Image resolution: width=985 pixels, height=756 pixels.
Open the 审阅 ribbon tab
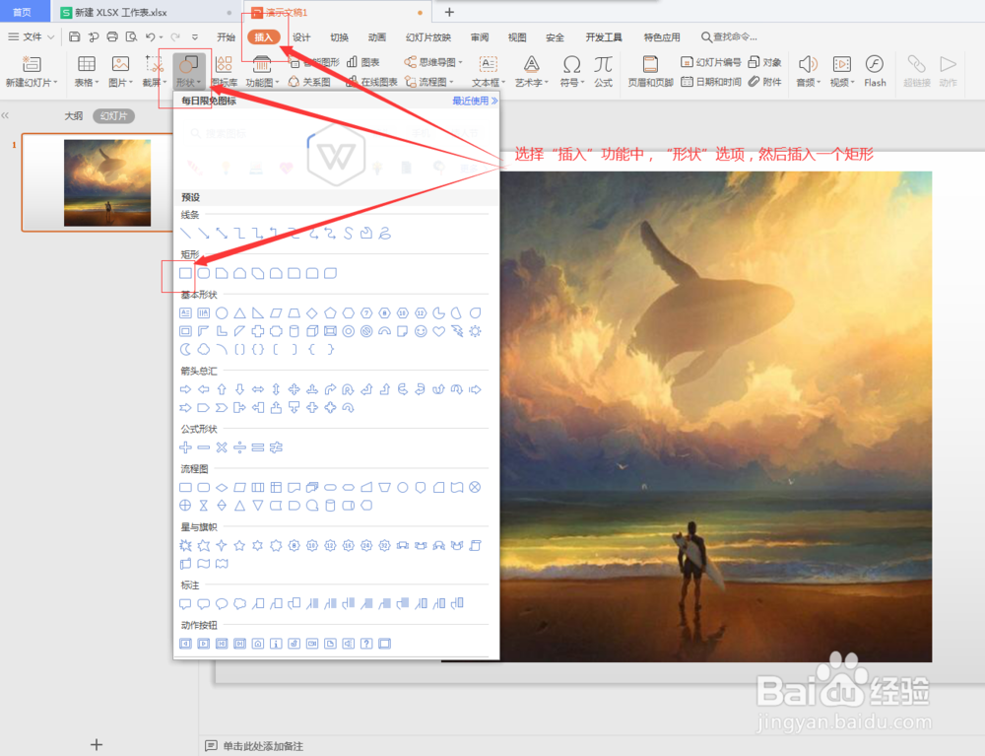(x=480, y=37)
